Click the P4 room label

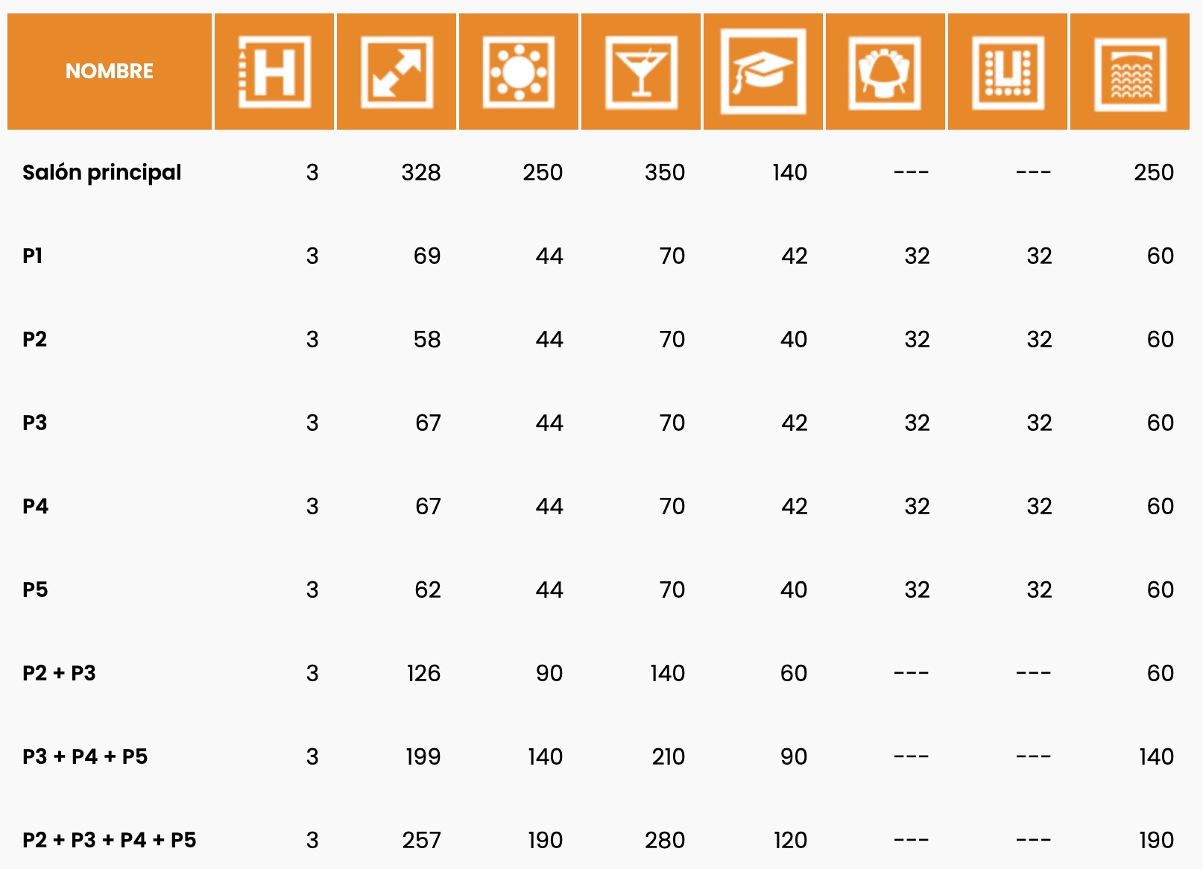(36, 507)
